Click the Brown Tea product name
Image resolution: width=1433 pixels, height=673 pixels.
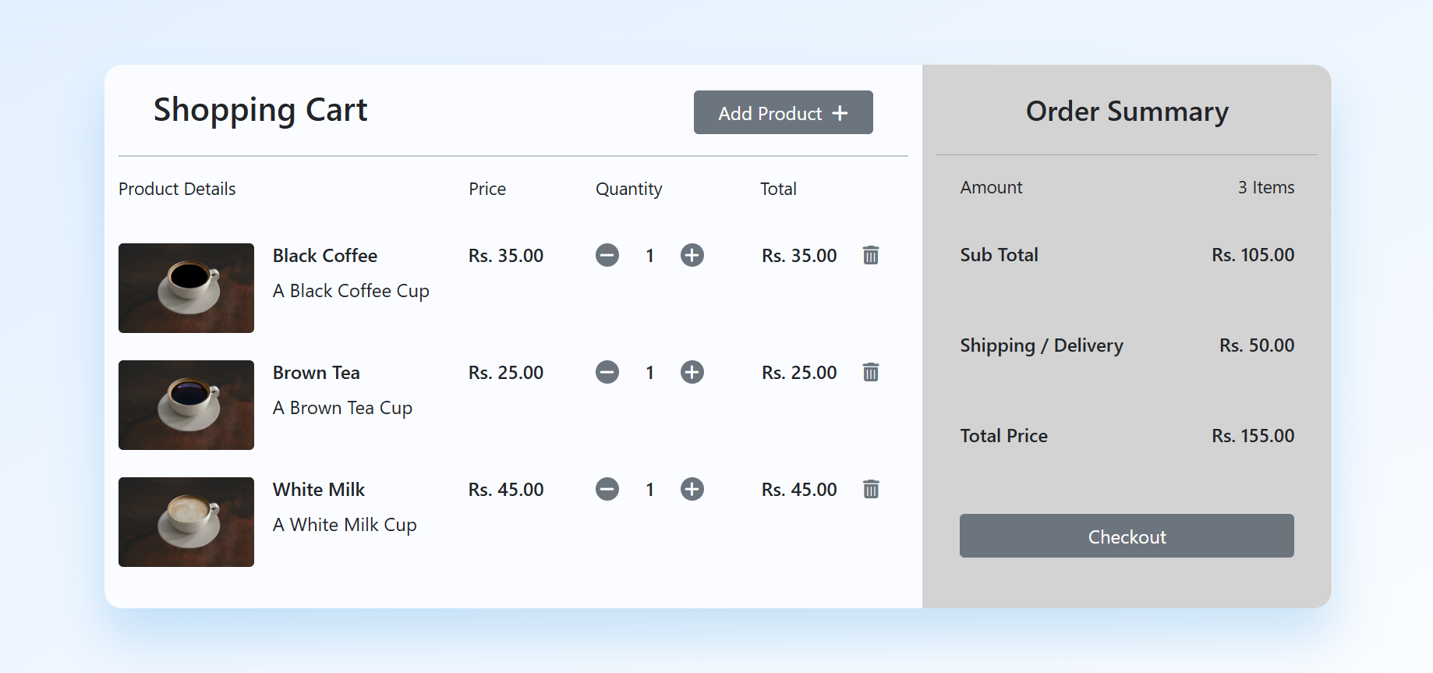point(317,373)
